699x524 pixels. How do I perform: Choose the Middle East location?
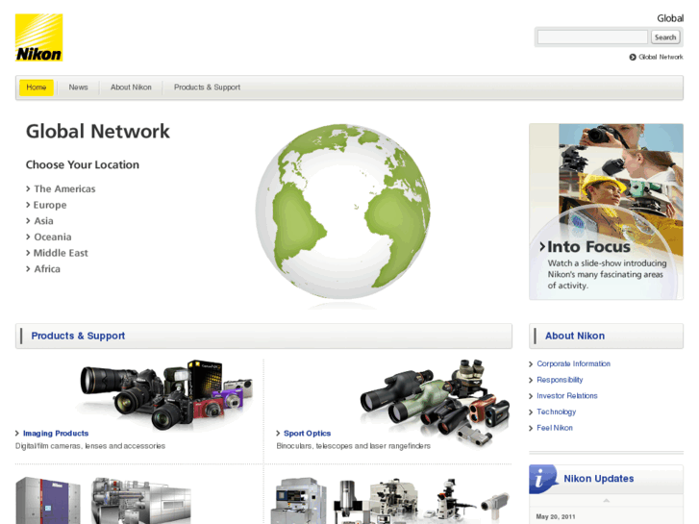[x=61, y=253]
